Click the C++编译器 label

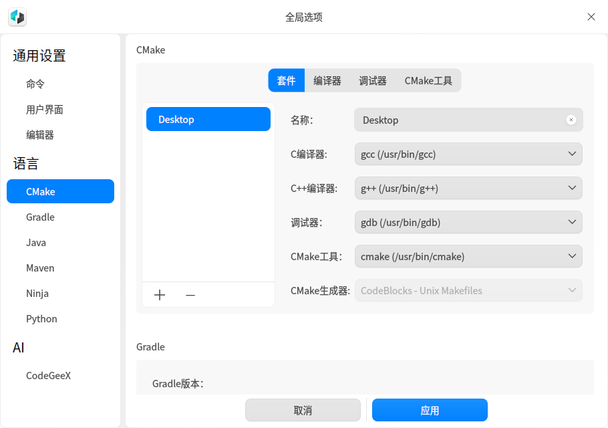[314, 188]
